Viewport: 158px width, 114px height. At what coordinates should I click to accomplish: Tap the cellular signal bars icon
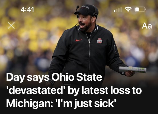[x=118, y=9]
